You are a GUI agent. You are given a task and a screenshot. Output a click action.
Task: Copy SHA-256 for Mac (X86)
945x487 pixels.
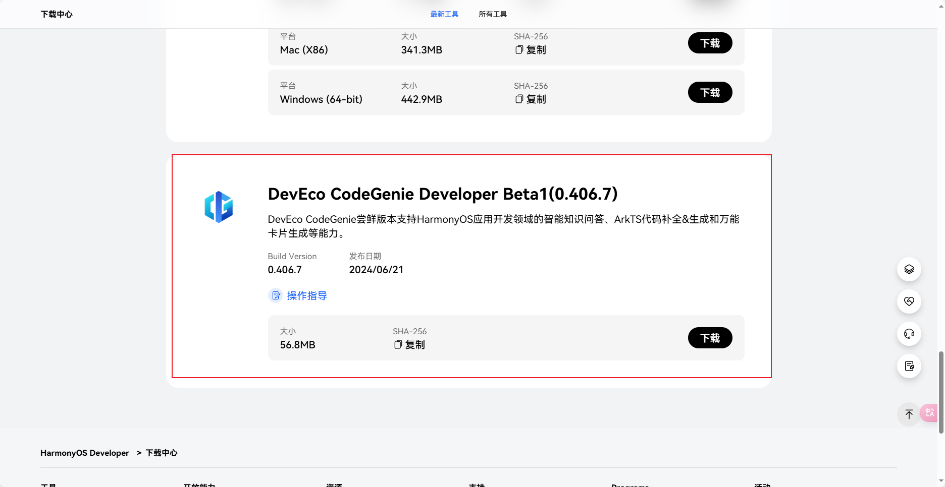531,50
